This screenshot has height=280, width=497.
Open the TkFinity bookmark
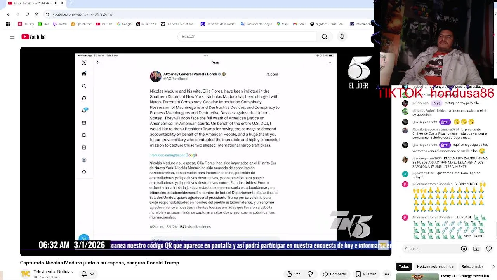point(26,24)
